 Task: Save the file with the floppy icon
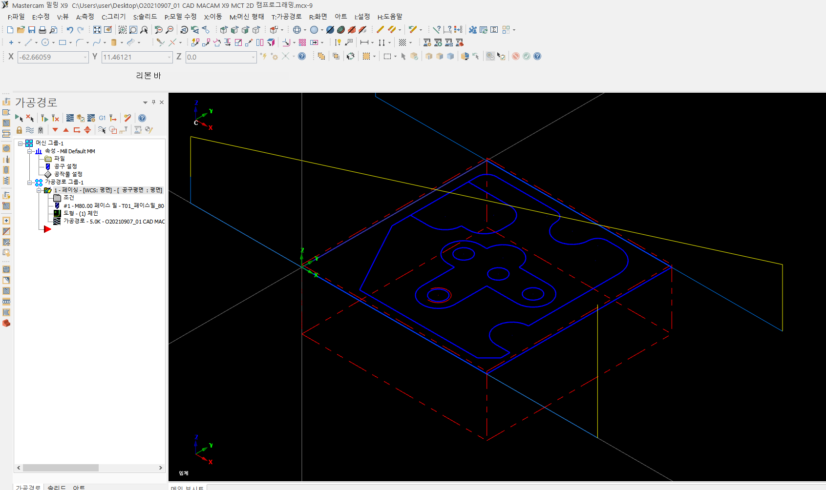tap(31, 30)
